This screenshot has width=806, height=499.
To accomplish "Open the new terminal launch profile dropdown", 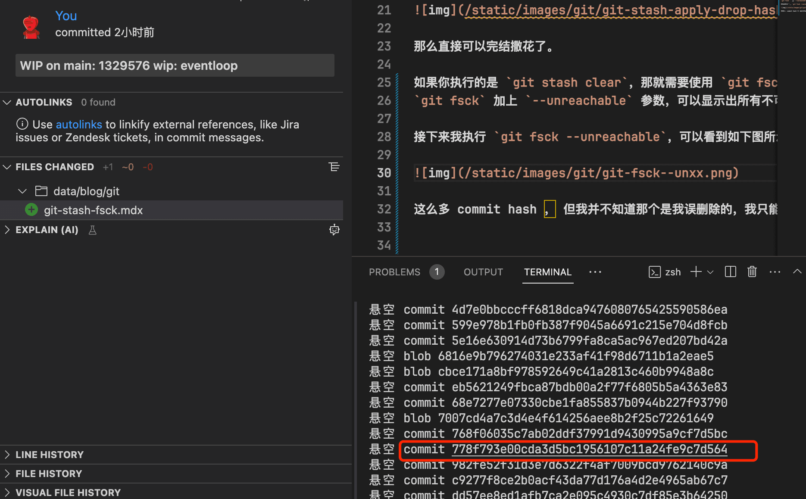I will click(710, 272).
